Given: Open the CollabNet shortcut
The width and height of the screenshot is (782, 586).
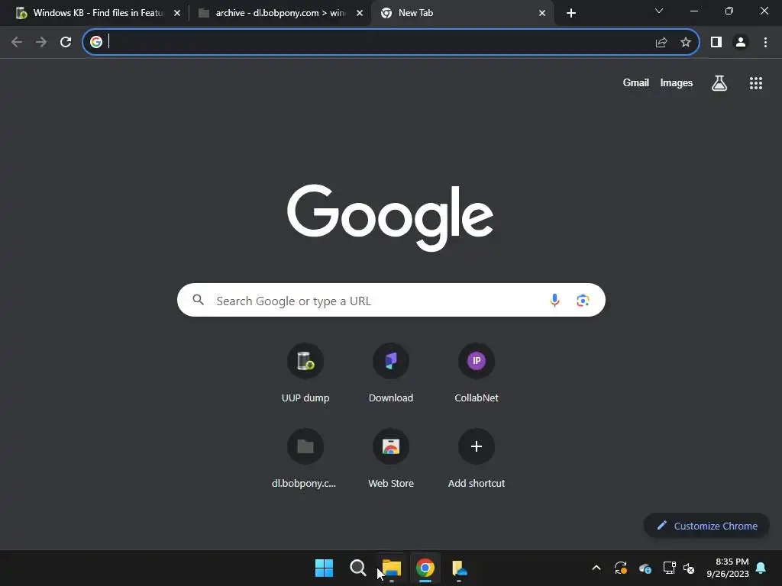Looking at the screenshot, I should pos(477,374).
